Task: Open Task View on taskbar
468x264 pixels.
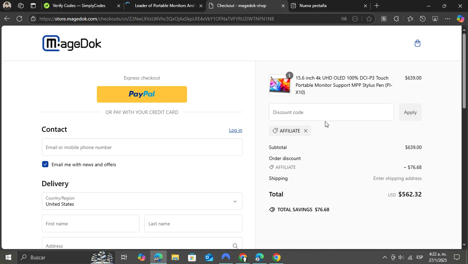Action: (x=124, y=257)
